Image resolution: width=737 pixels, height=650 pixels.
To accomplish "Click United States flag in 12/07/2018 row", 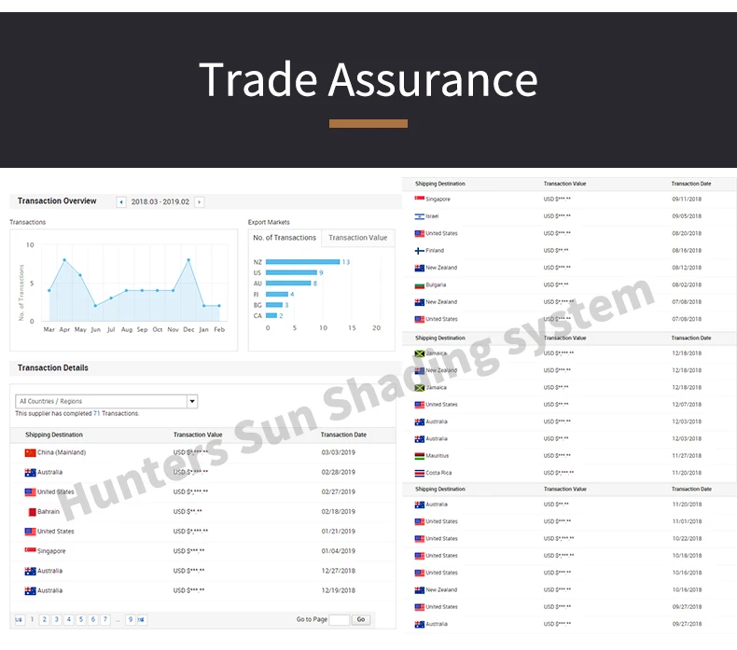I will click(419, 405).
